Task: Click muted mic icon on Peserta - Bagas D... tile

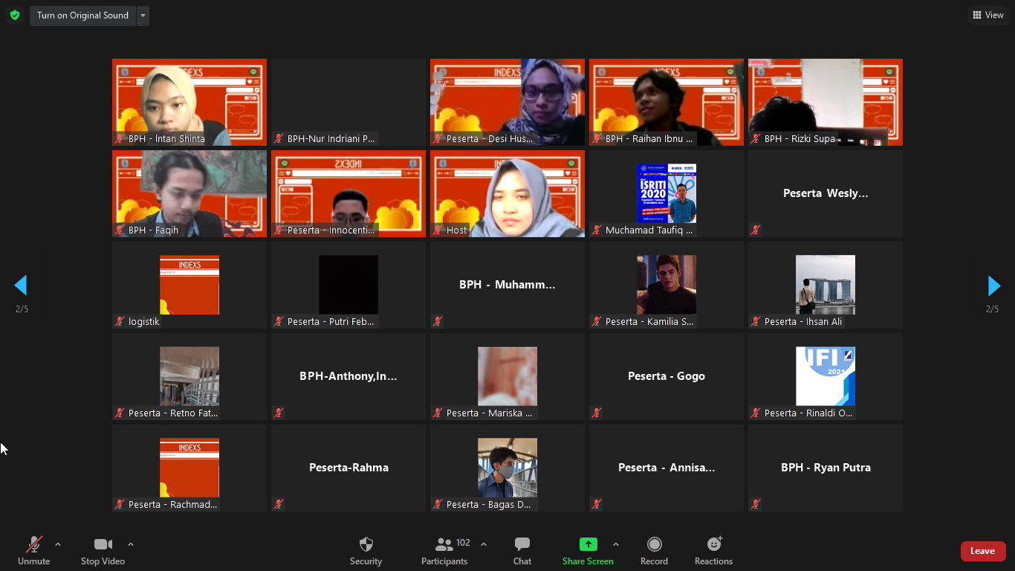Action: [438, 504]
